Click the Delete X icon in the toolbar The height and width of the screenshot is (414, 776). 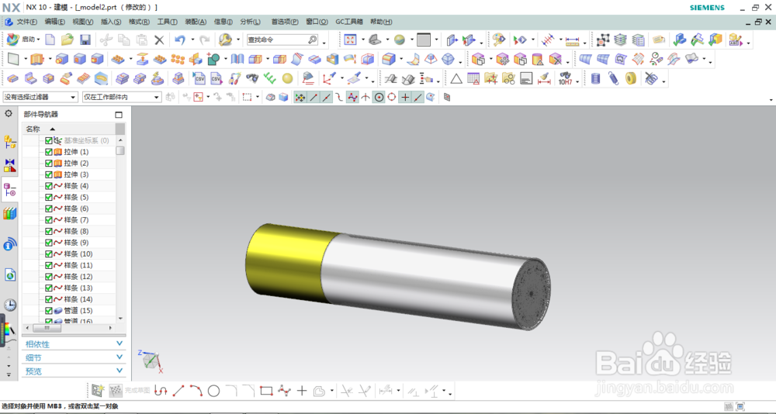coord(159,40)
